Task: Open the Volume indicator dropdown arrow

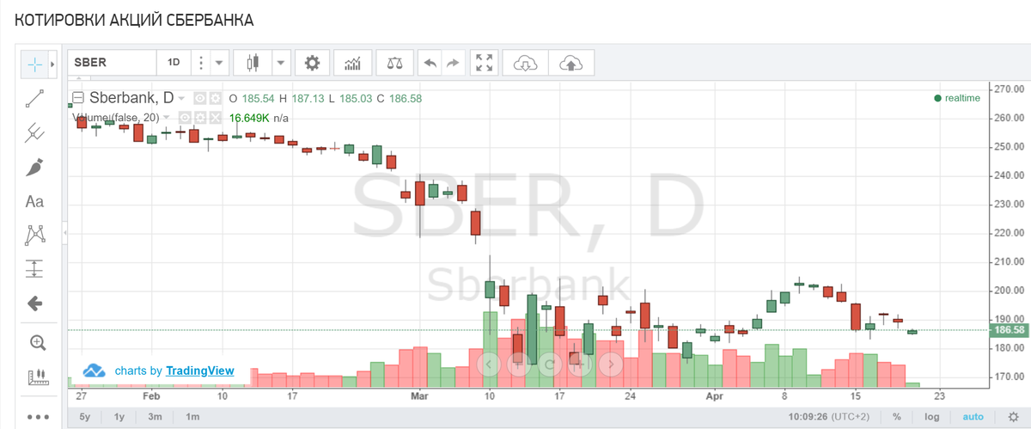Action: coord(166,118)
